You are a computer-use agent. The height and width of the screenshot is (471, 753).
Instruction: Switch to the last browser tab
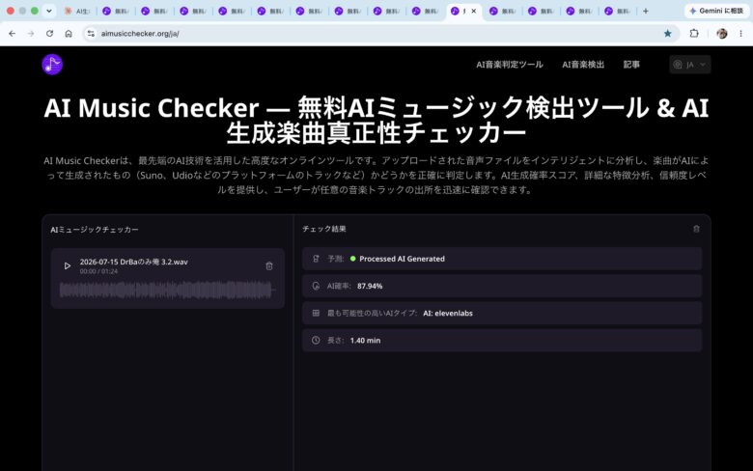coord(618,11)
